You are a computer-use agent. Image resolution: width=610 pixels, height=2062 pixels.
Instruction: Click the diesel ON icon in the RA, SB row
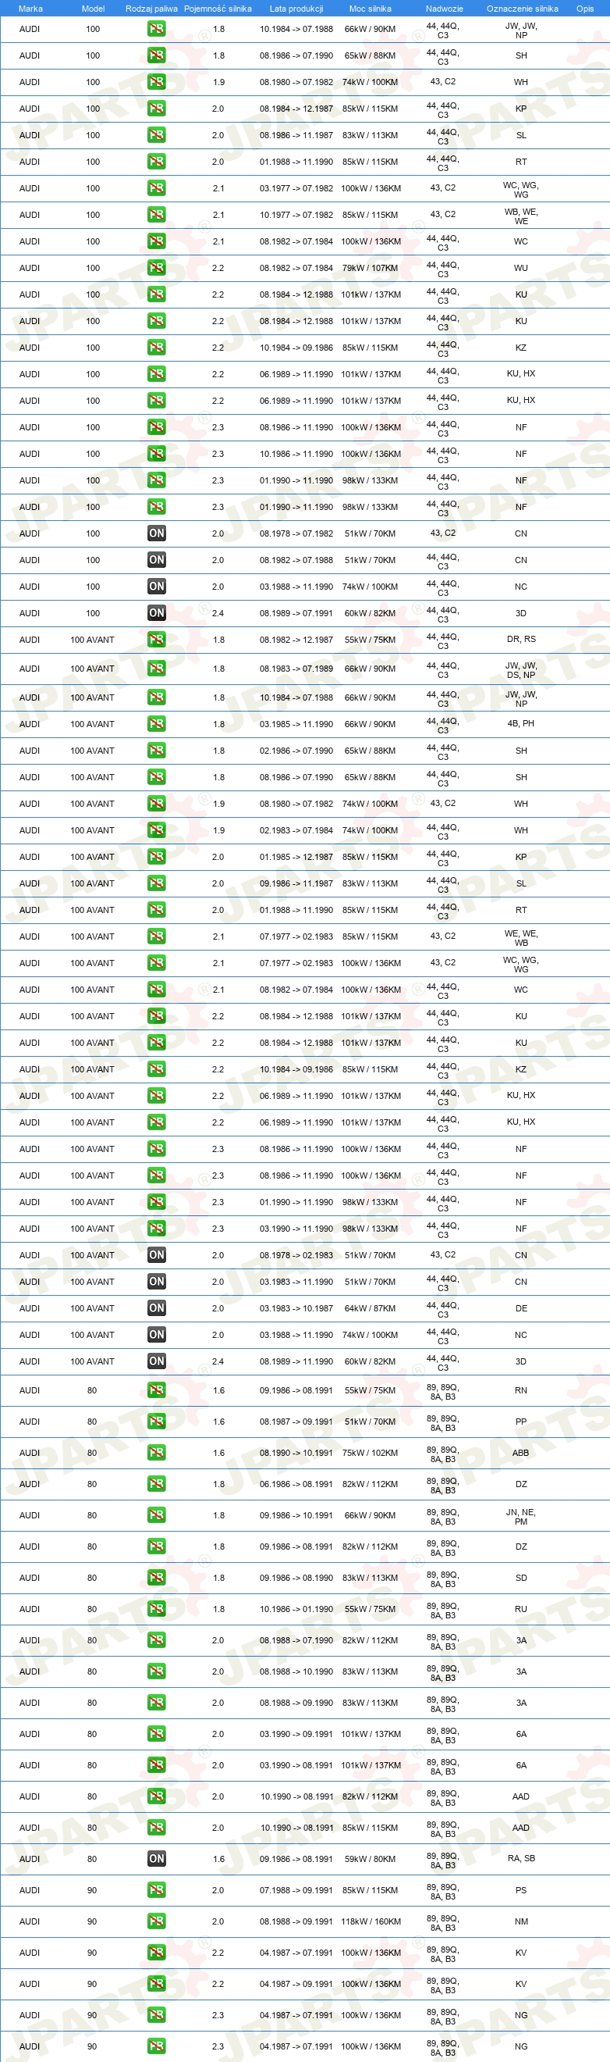(x=157, y=1859)
